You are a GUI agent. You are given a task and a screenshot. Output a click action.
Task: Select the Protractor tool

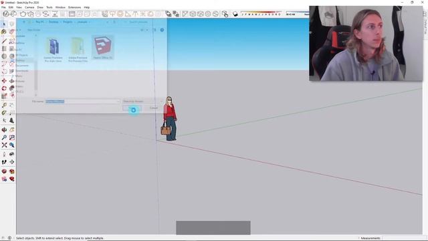tap(4, 112)
